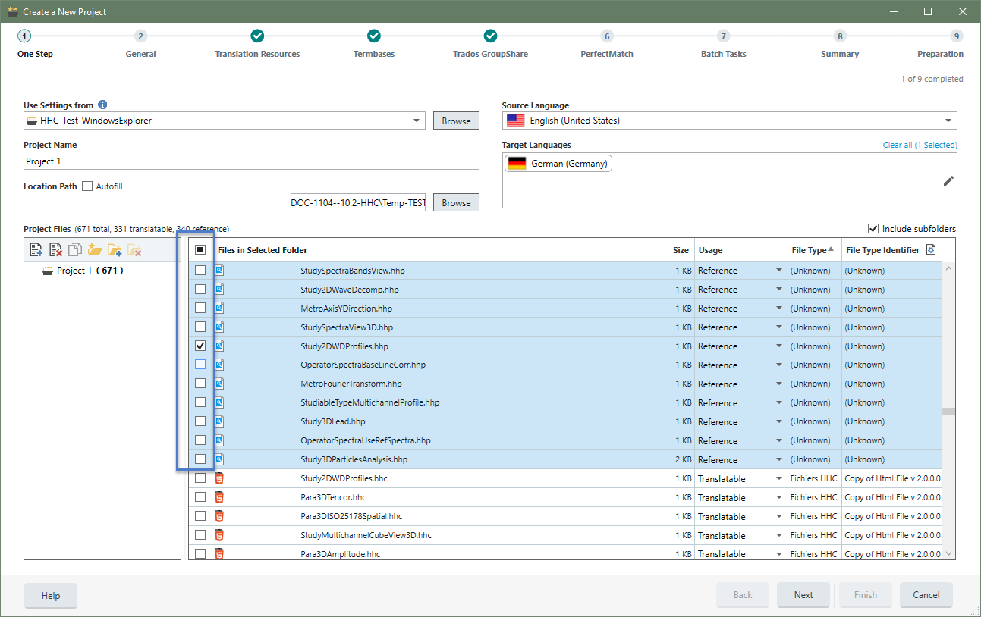Open the Source Language dropdown

tap(948, 121)
